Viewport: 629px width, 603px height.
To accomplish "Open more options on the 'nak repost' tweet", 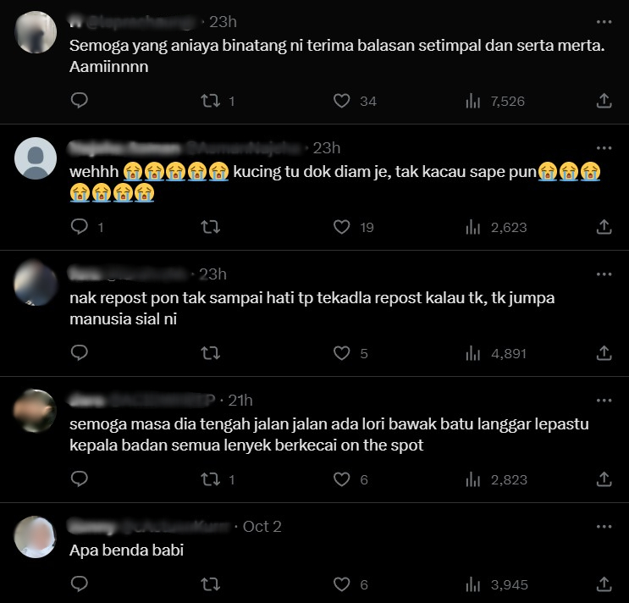I will click(x=604, y=274).
